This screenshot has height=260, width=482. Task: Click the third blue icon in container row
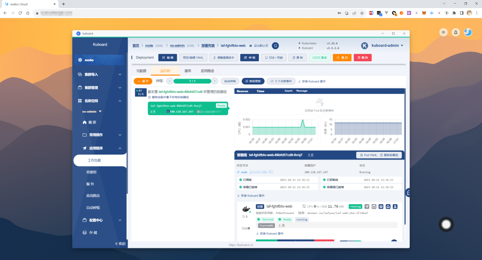click(x=381, y=206)
